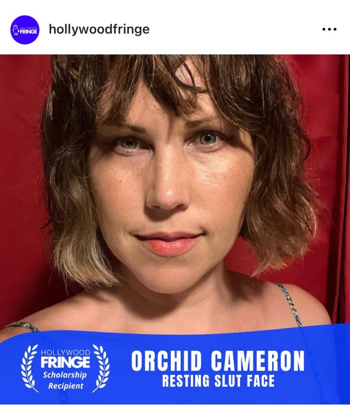Tap the hollywoodfringe username link
Screen dimensions: 350x412
[x=99, y=29]
